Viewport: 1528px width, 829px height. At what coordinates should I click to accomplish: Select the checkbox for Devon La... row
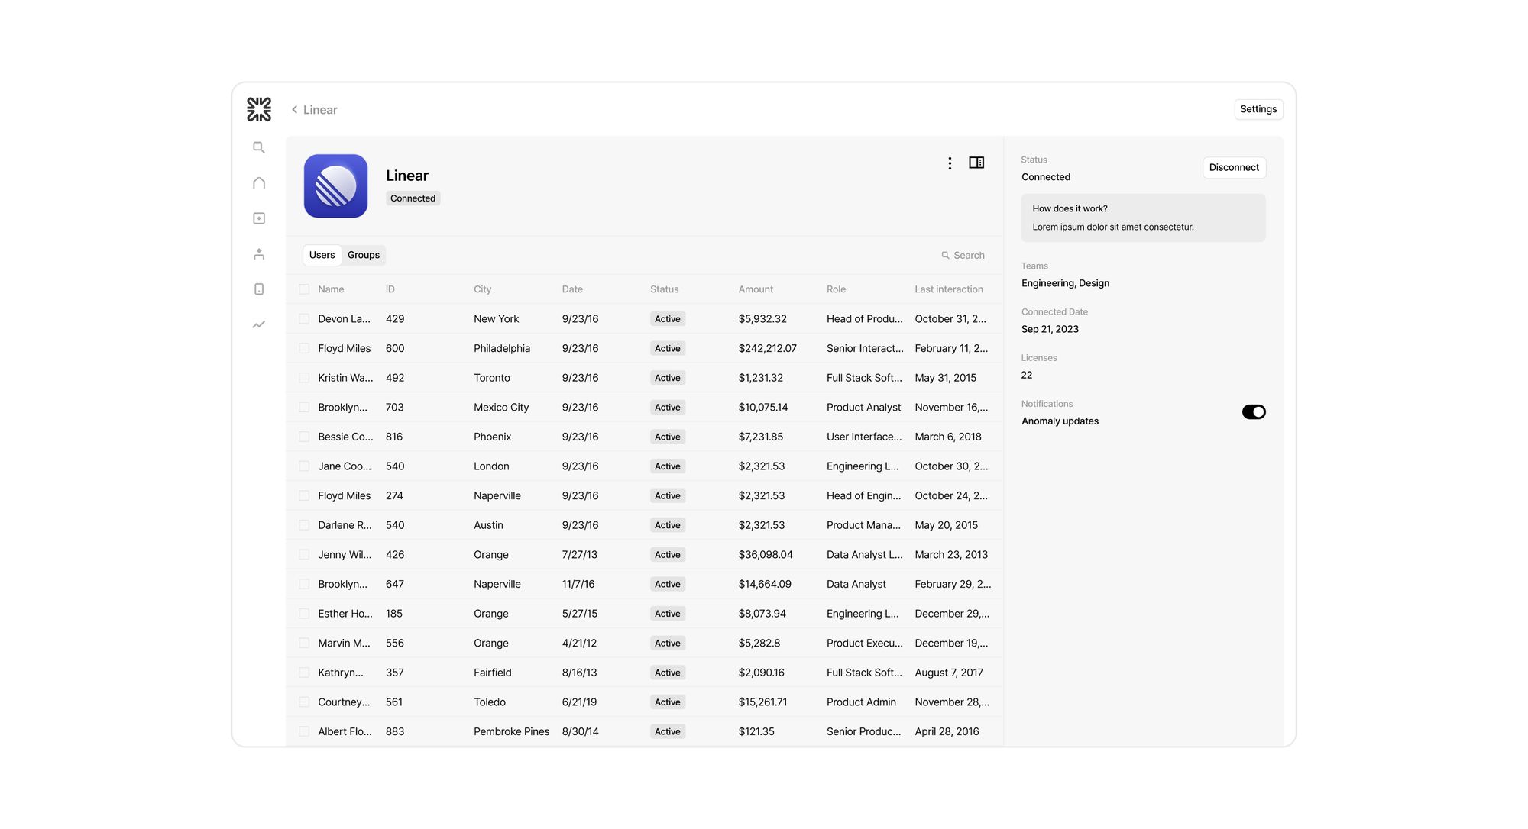[304, 319]
